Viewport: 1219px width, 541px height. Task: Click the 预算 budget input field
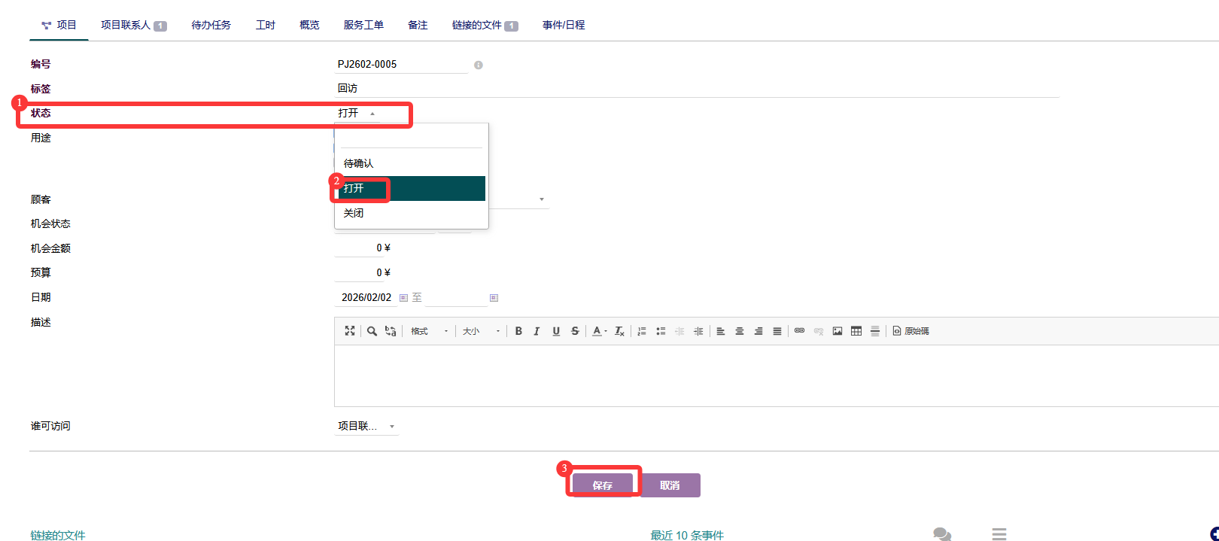tap(360, 272)
